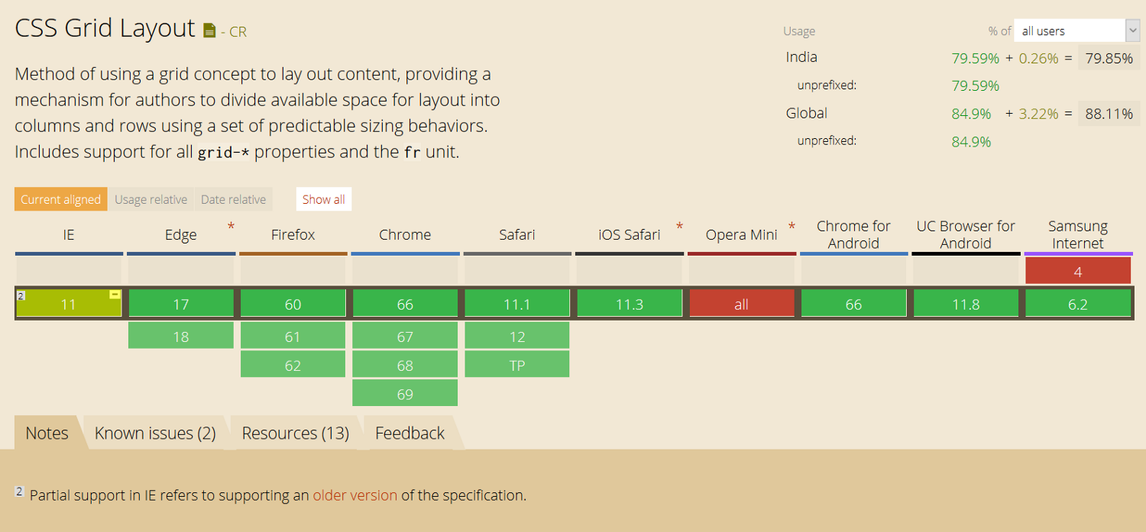The image size is (1146, 532).
Task: Click the Samsung Internet 4 red cell
Action: coord(1078,271)
